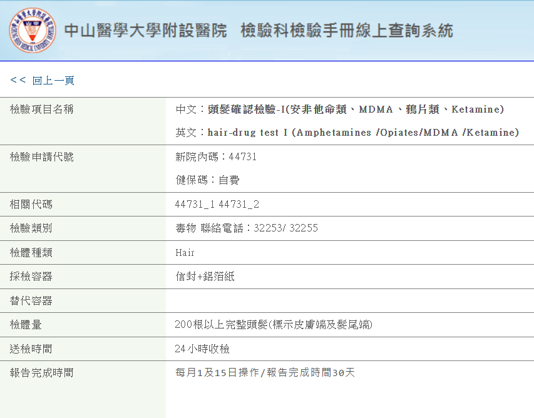Select the 採檢容器 label
Screen dimensions: 534x418
[x=31, y=277]
